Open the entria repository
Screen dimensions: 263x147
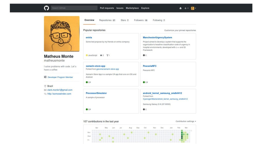pyautogui.click(x=89, y=38)
